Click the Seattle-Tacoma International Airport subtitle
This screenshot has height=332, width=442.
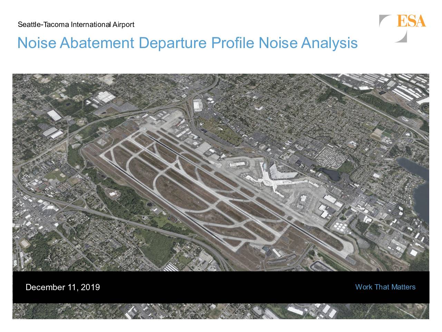coord(76,25)
